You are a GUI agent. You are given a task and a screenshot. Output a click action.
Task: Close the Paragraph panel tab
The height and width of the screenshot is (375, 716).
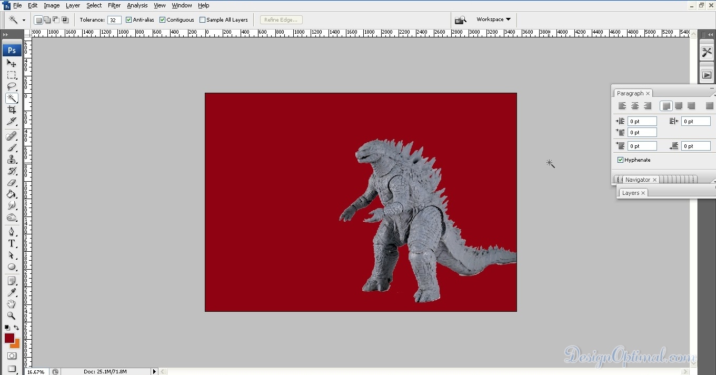(x=648, y=93)
